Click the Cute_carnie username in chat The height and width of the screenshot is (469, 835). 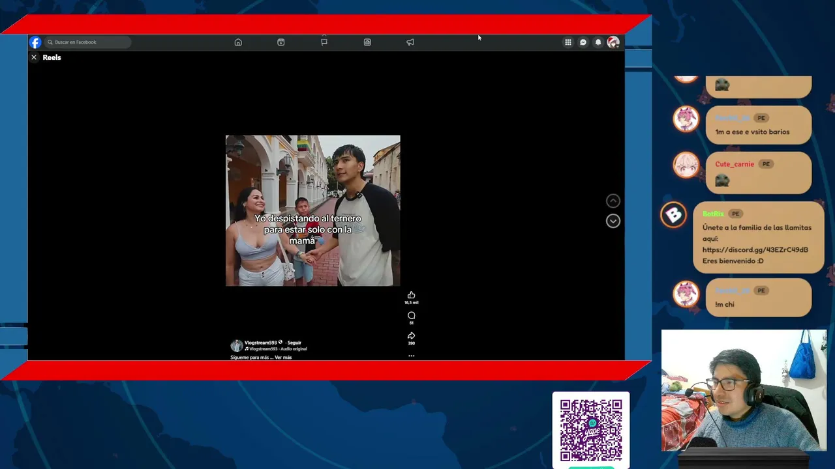(735, 164)
